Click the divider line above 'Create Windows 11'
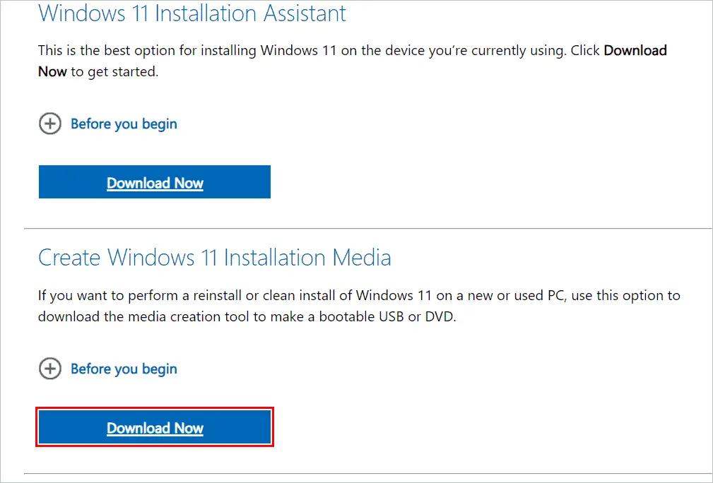713x483 pixels. 368,229
